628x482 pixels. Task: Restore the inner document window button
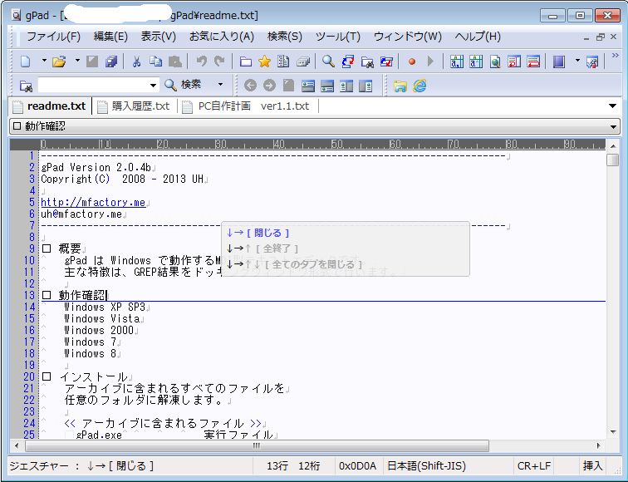click(600, 37)
